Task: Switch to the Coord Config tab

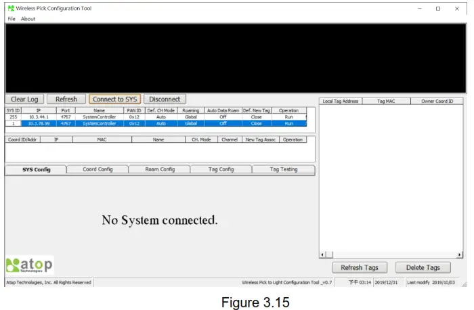Action: click(x=98, y=169)
